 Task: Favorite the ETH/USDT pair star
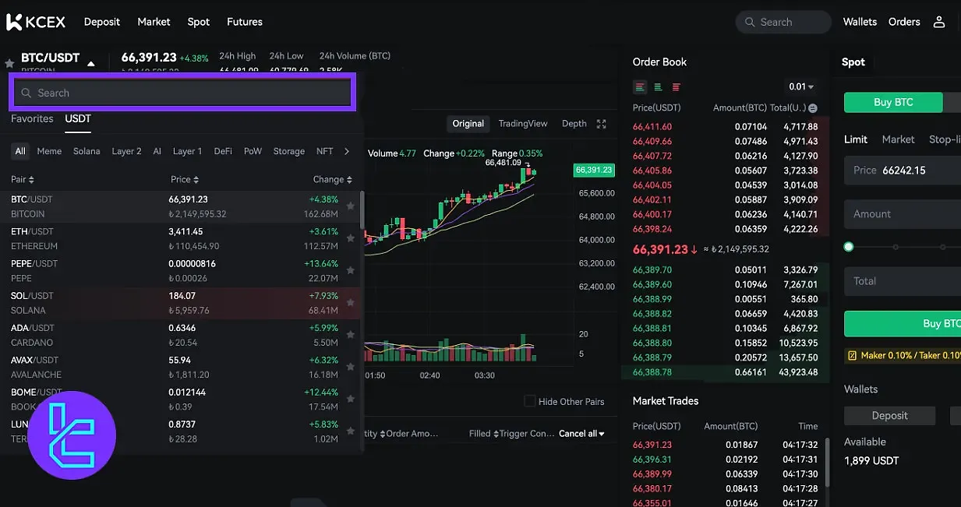[x=351, y=238]
